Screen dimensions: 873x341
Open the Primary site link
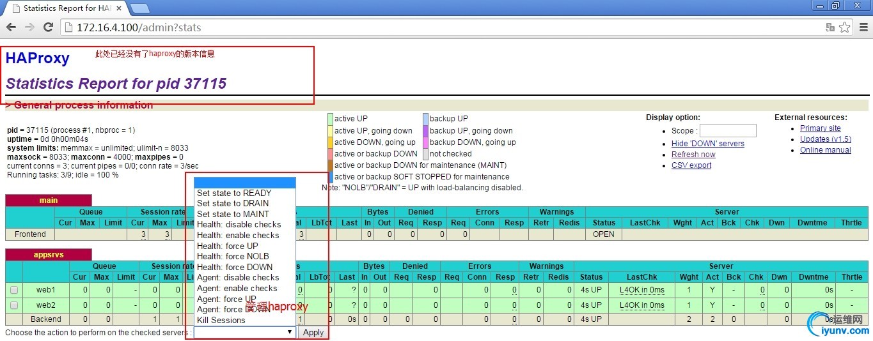[x=821, y=128]
